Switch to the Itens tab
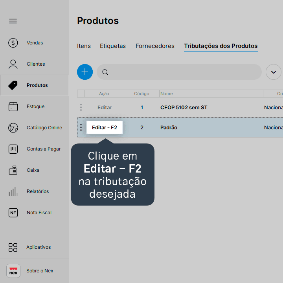Viewport: 283px width, 283px height. tap(84, 46)
